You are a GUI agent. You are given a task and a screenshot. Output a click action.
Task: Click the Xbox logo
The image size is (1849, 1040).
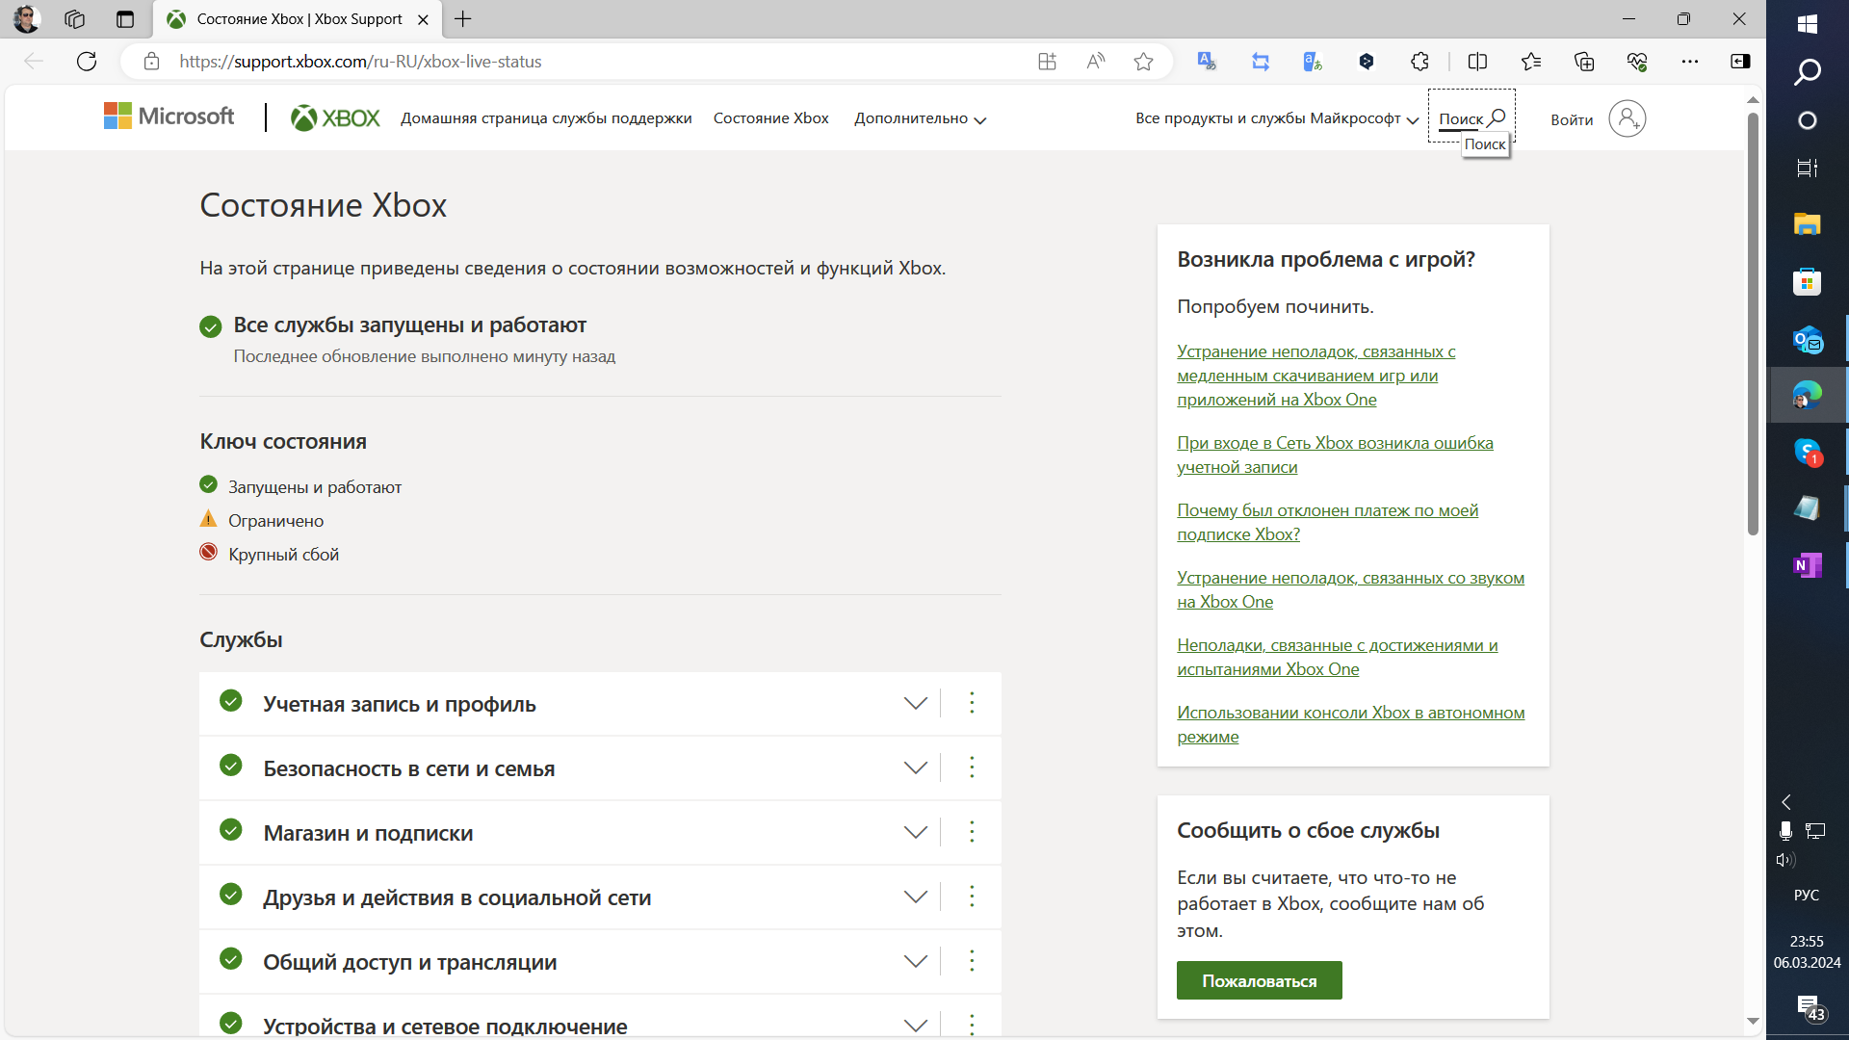point(335,117)
